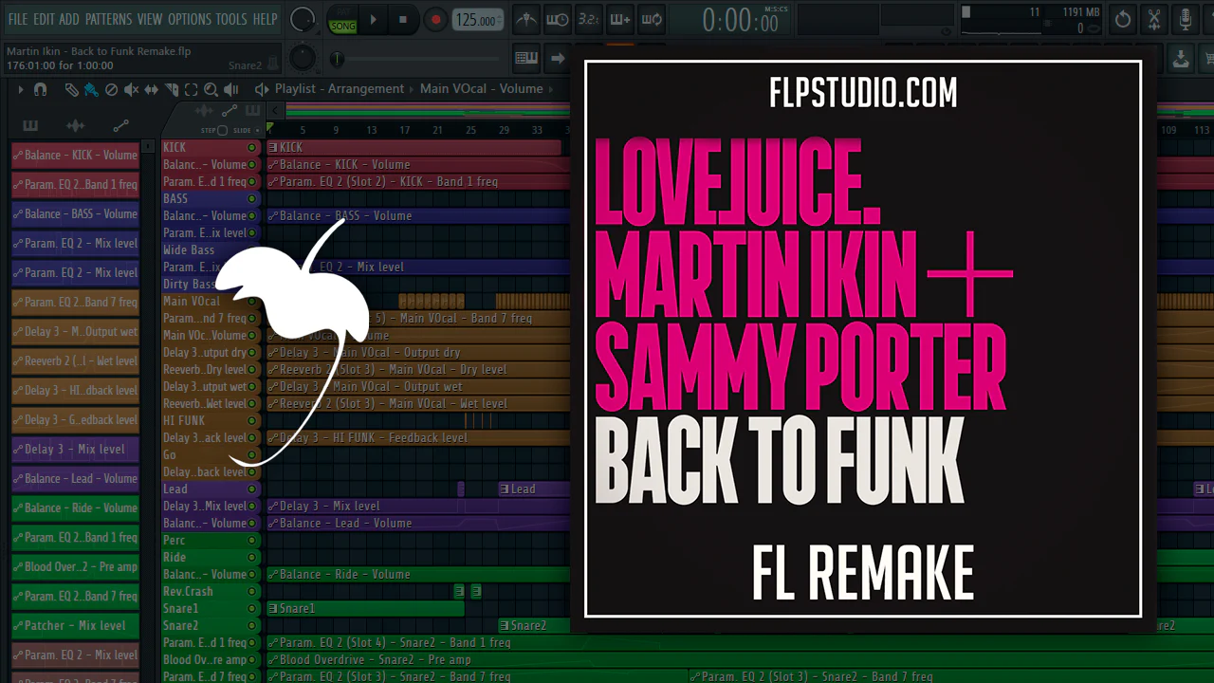
Task: Click the download icon in the top-right toolbar
Action: tap(1181, 59)
